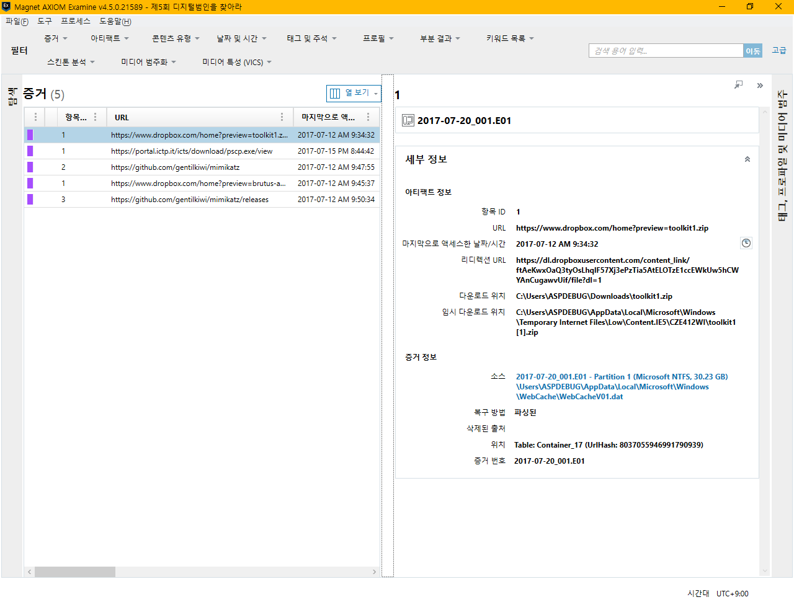This screenshot has height=610, width=794.
Task: Click the dots handle right of URL column header
Action: 282,117
